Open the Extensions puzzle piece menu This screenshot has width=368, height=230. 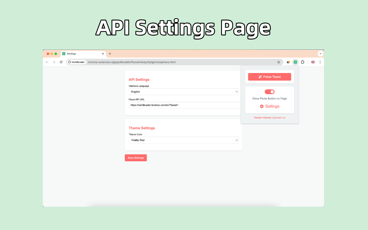coord(302,62)
